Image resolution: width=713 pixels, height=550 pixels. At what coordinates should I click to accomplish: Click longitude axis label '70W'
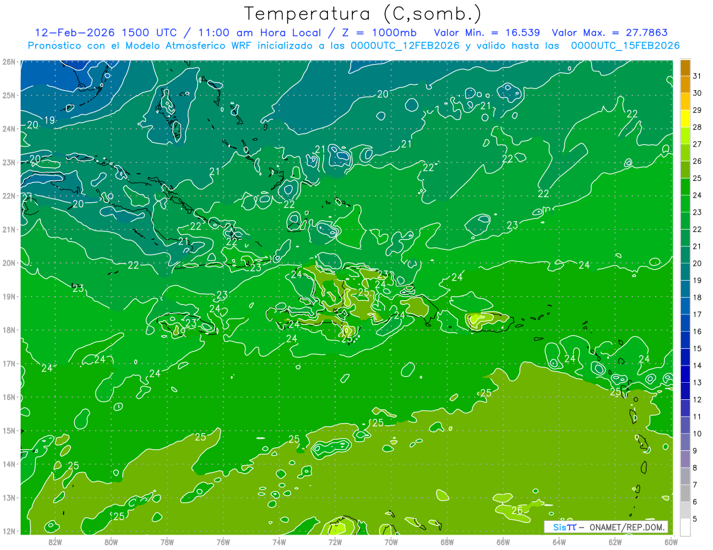pos(391,542)
